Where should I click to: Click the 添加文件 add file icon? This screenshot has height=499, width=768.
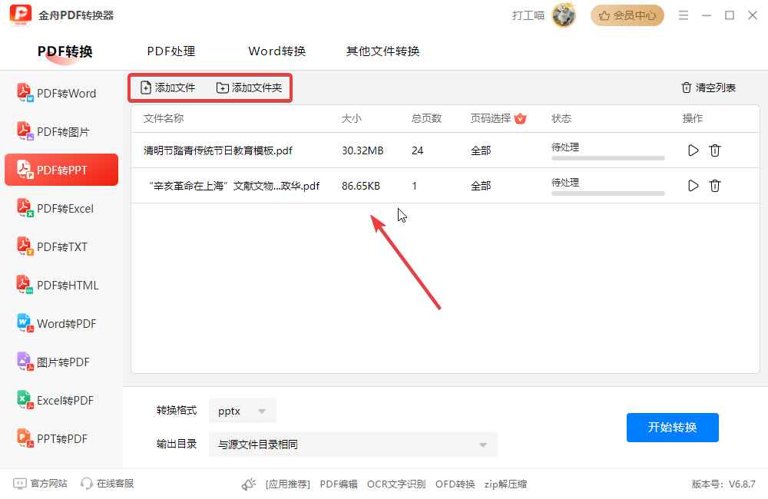click(x=146, y=88)
